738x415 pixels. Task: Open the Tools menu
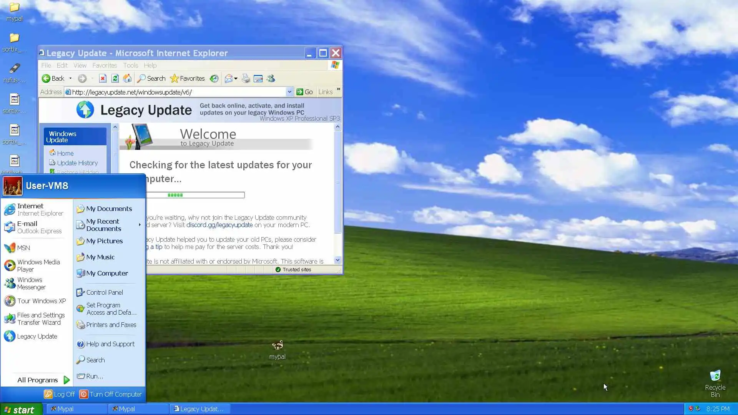tap(130, 65)
